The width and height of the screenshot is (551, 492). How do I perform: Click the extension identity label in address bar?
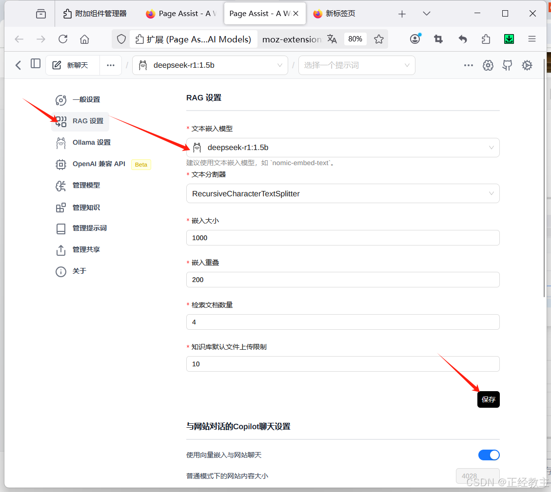tap(193, 39)
